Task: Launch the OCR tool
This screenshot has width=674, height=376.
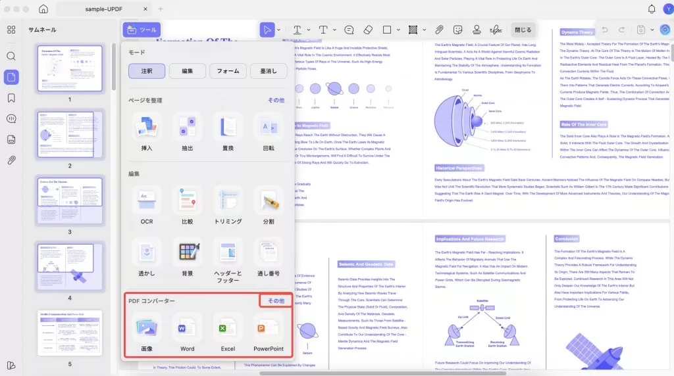Action: tap(147, 205)
